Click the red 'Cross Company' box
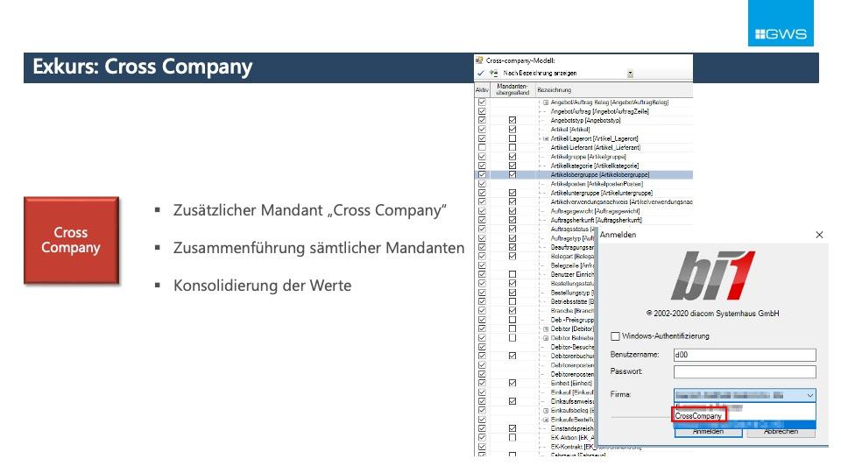The image size is (841, 473). [71, 240]
